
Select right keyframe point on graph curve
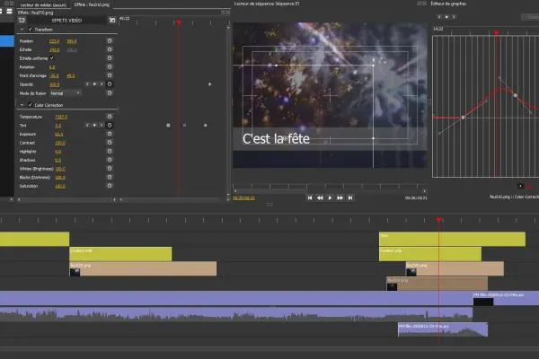point(516,95)
